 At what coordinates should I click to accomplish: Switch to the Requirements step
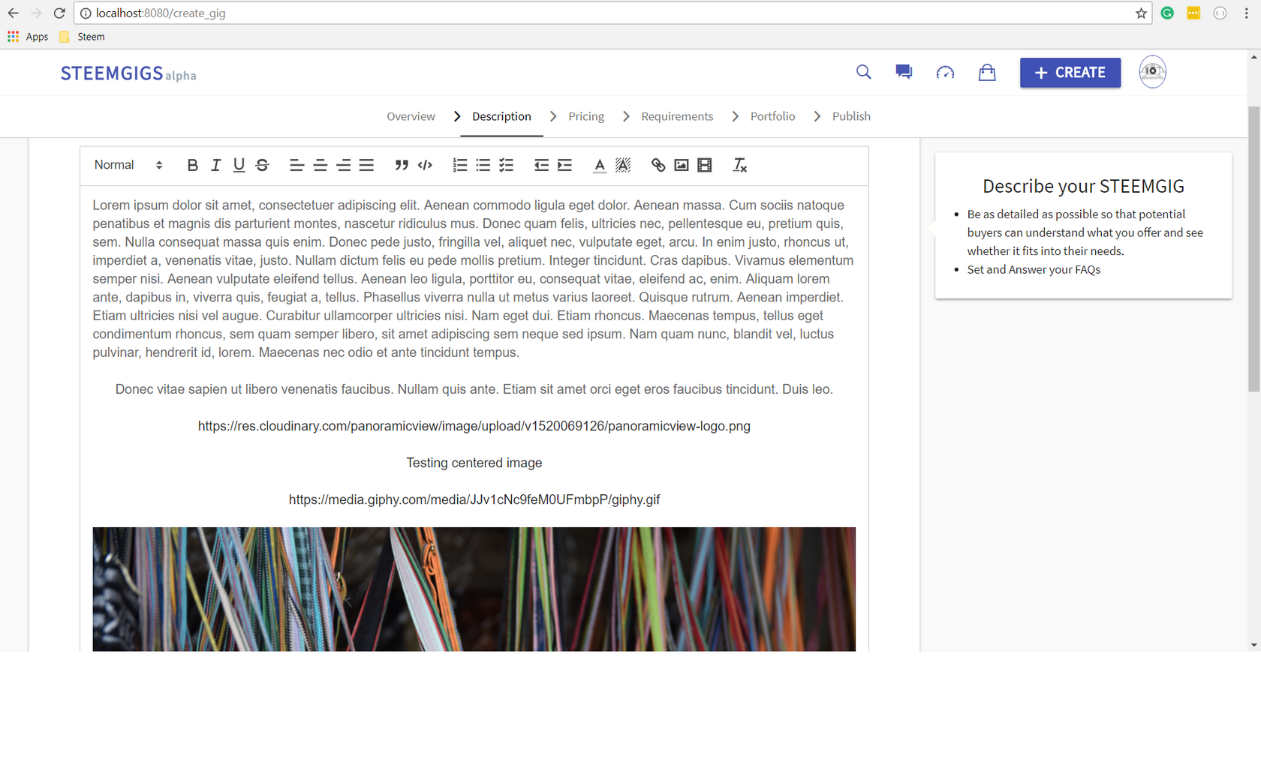[x=677, y=116]
